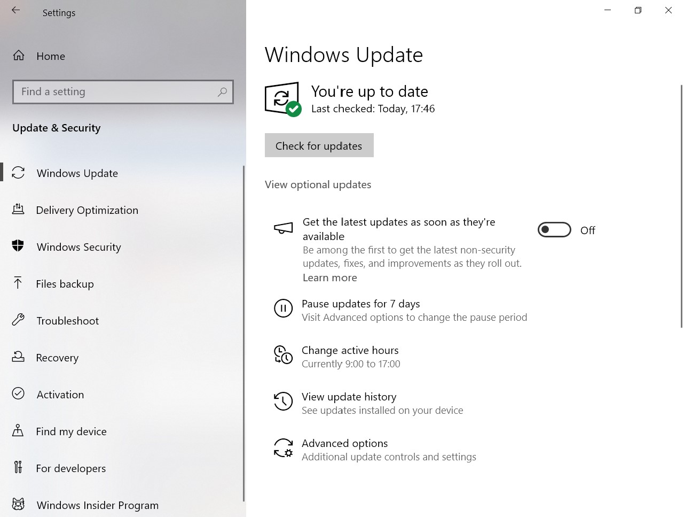
Task: Click "Additional update controls and settings" text
Action: [x=389, y=457]
